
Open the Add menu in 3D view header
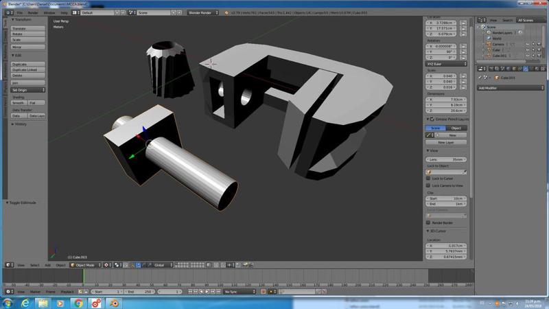pyautogui.click(x=47, y=265)
